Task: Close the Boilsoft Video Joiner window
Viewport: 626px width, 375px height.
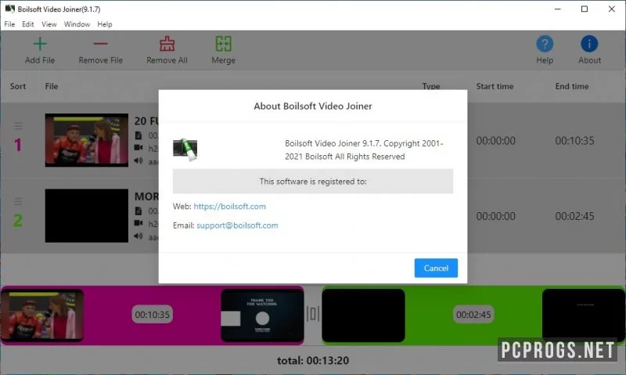Action: coord(611,9)
